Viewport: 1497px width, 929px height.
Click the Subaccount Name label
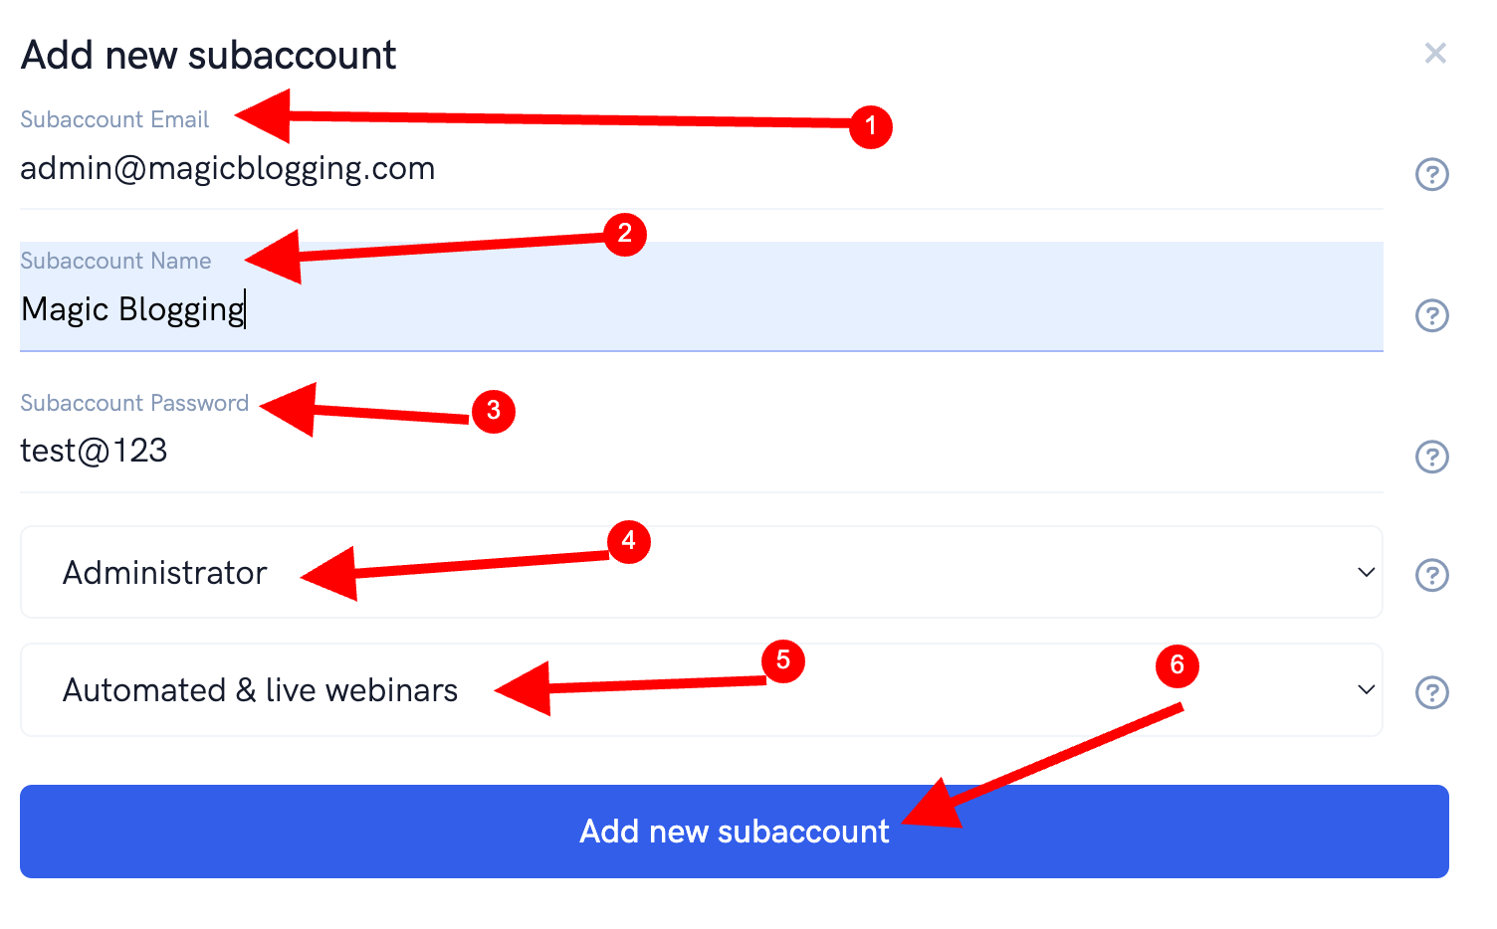pos(115,261)
